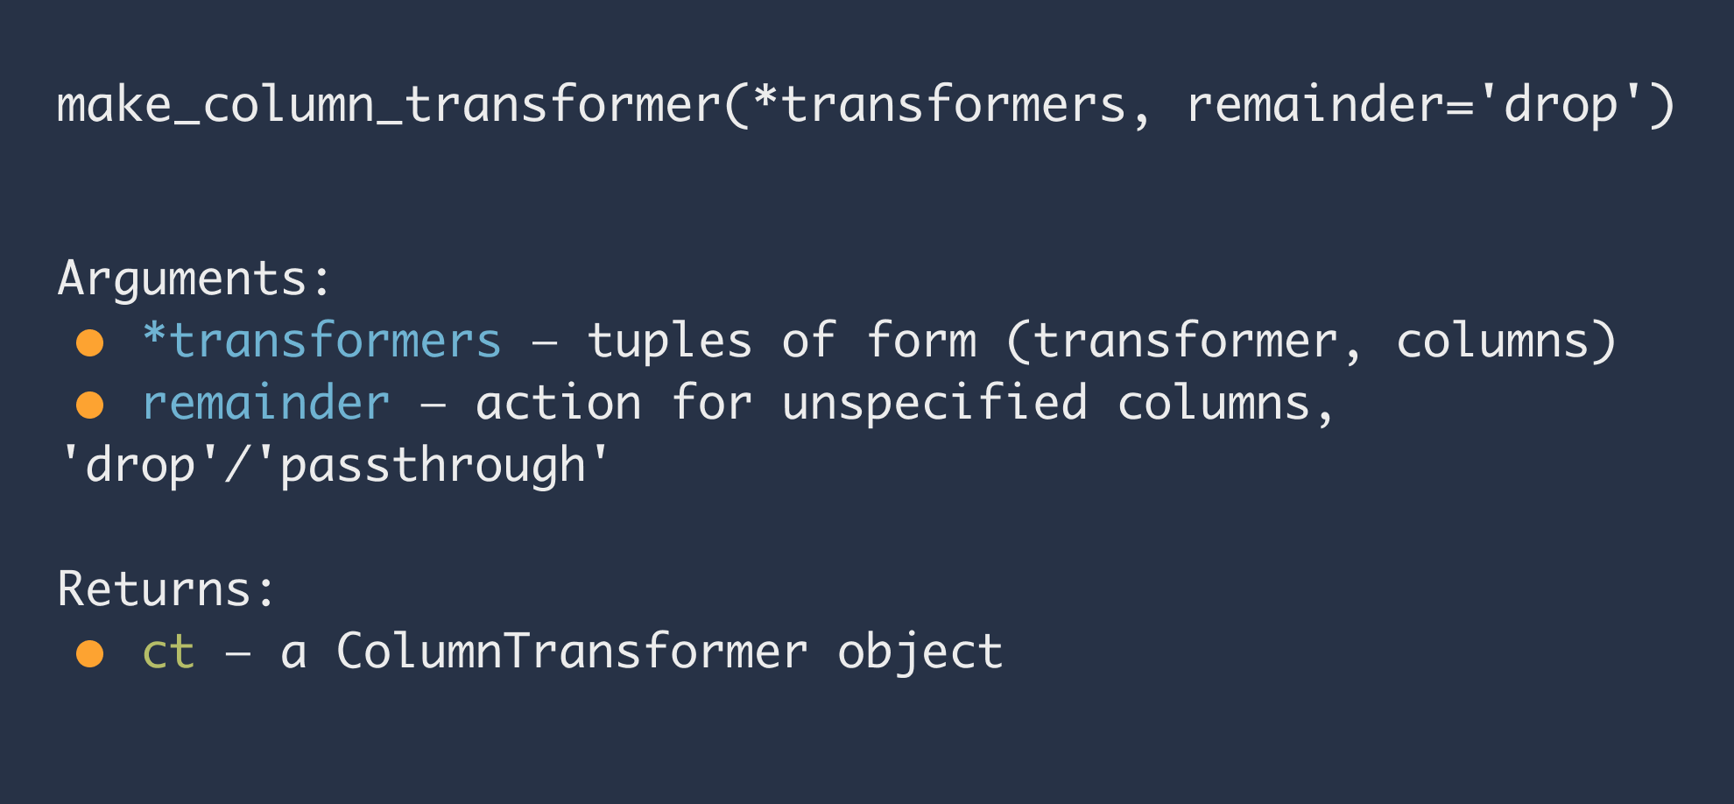1734x804 pixels.
Task: Click the word 'object' in Returns section
Action: click(920, 652)
